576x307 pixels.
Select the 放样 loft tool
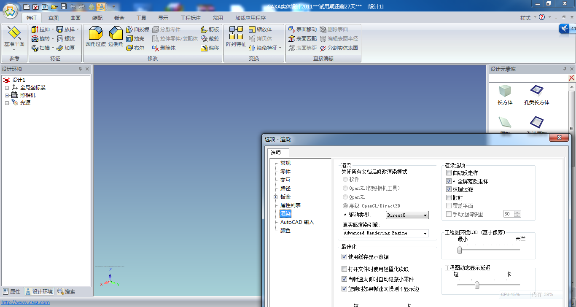pos(66,30)
